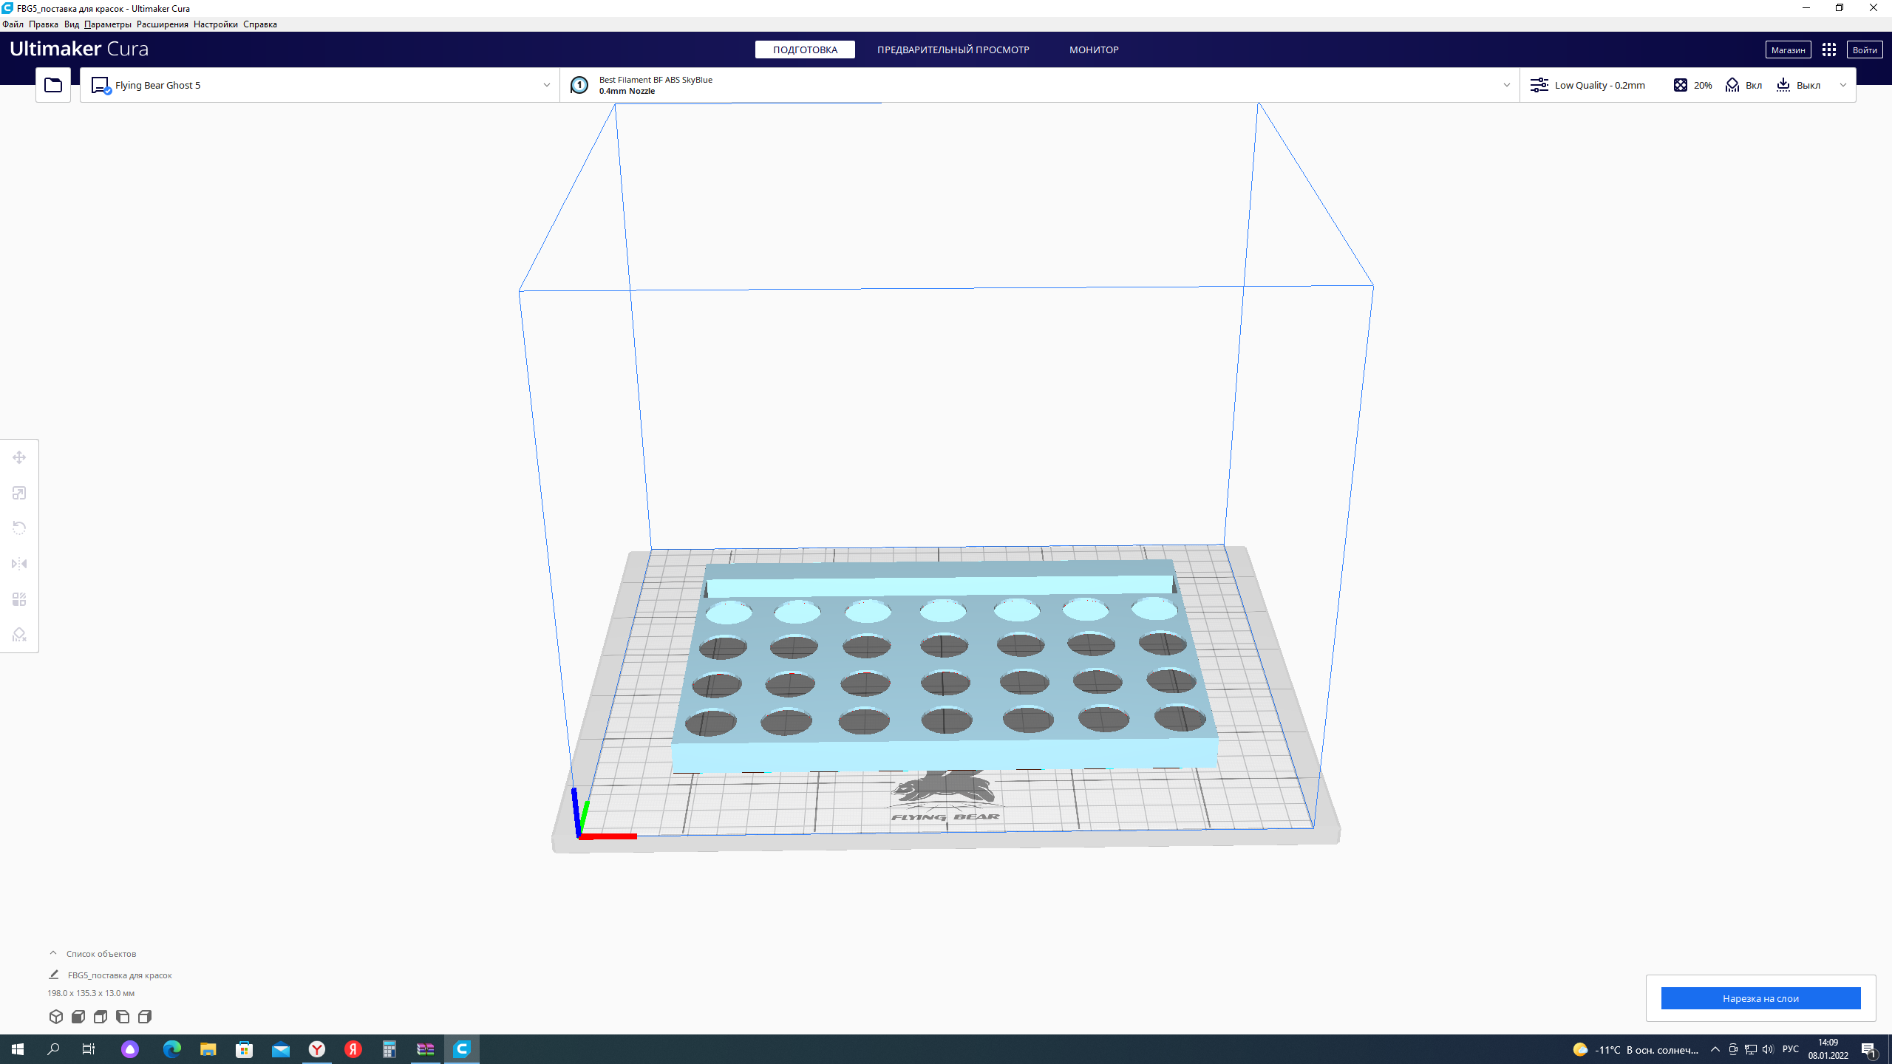This screenshot has width=1892, height=1064.
Task: Select the Move tool in left toolbar
Action: 19,457
